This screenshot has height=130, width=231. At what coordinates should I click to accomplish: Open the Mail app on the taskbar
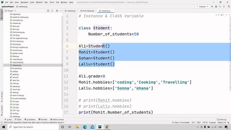click(92, 127)
